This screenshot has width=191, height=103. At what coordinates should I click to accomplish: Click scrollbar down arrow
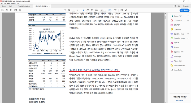point(165,102)
